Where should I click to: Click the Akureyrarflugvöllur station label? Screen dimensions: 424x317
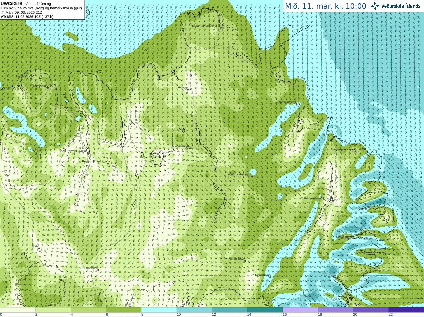pos(75,151)
